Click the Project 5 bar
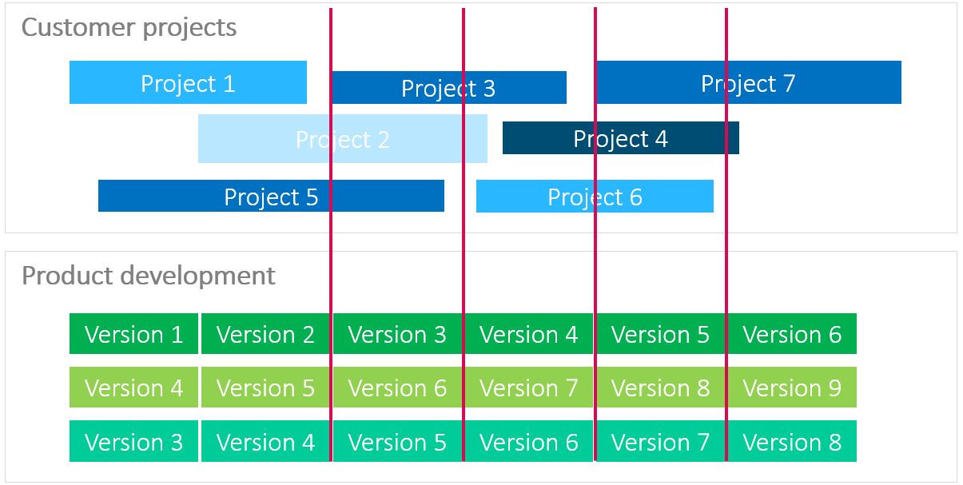963x485 pixels. 270,197
